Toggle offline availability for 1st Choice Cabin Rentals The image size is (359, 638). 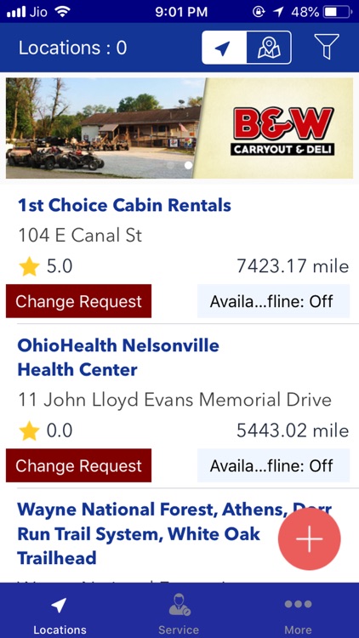point(273,301)
